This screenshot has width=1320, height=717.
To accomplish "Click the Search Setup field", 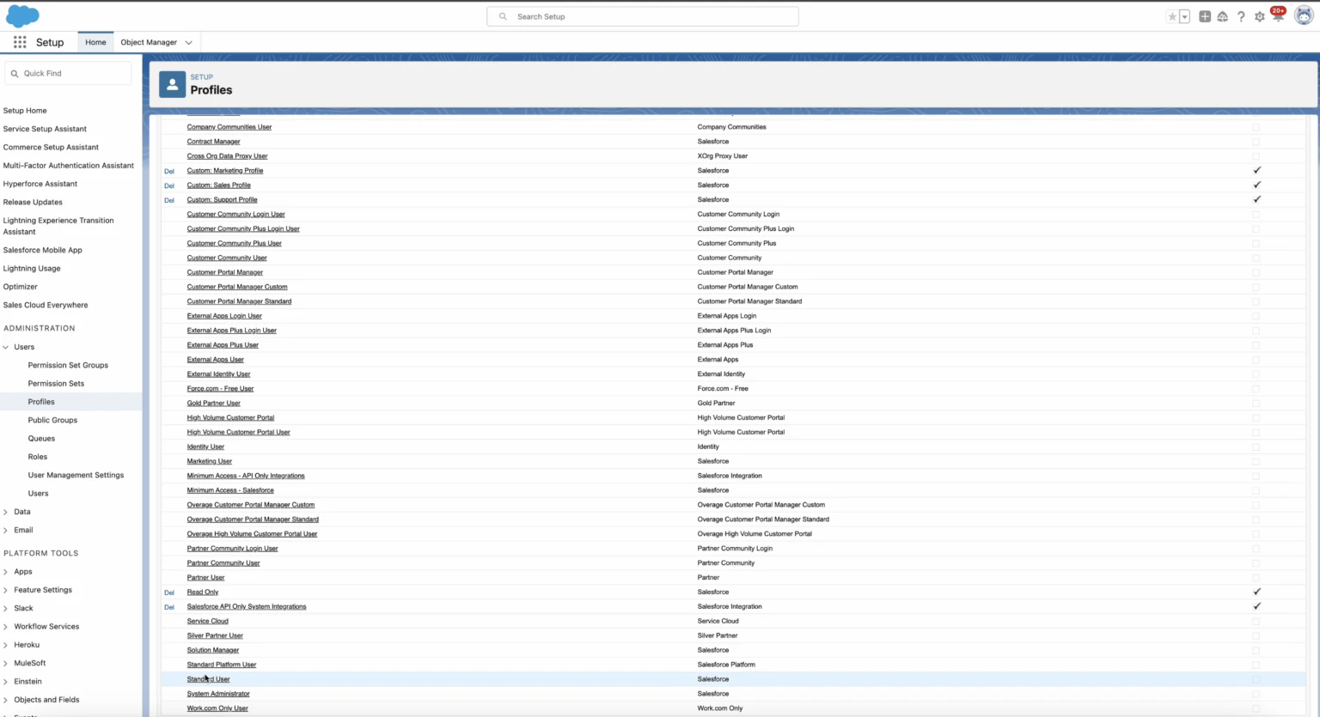I will click(643, 16).
